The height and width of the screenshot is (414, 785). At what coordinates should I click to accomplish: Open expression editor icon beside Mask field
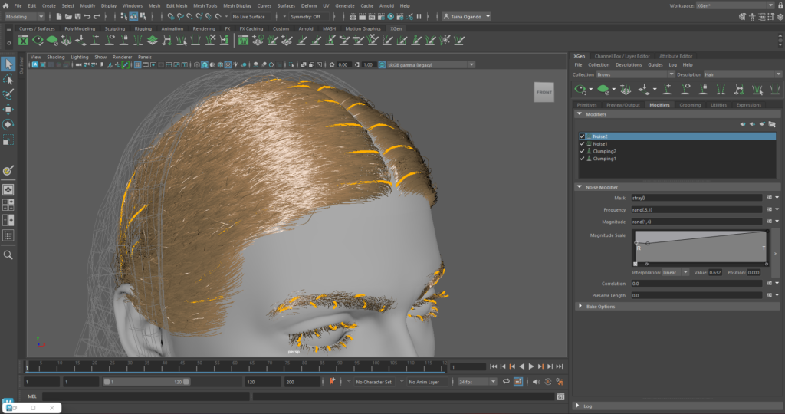point(769,198)
